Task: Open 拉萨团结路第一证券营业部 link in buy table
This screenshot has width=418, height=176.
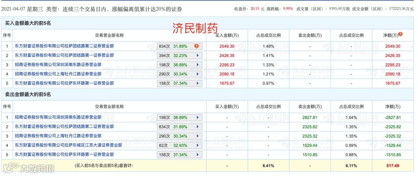Action: click(64, 55)
